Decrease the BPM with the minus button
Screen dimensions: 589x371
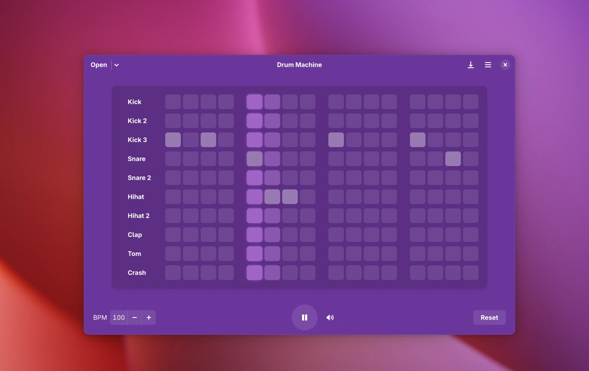tap(134, 318)
